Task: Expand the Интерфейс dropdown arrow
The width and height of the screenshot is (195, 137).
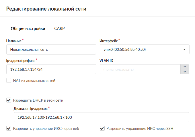Action: pyautogui.click(x=184, y=49)
